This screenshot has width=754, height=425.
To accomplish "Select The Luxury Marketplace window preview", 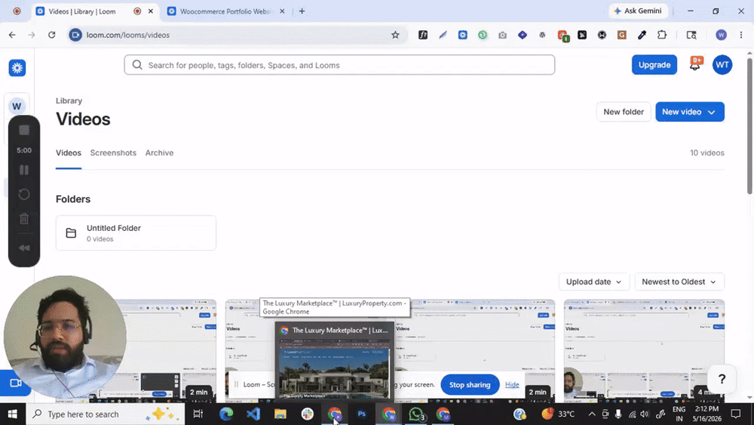I will point(335,361).
